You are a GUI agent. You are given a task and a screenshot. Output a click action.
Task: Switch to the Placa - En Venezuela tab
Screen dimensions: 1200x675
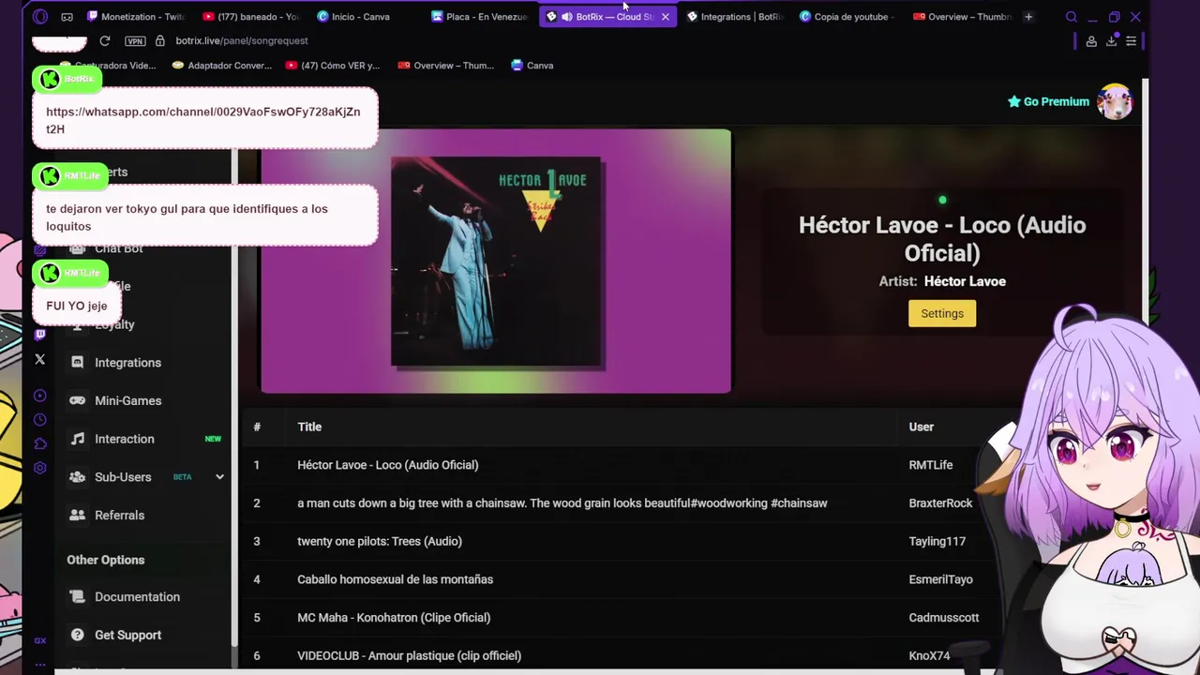(x=480, y=17)
